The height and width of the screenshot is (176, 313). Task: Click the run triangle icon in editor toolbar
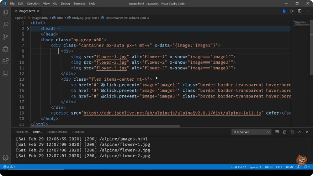[x=292, y=11]
